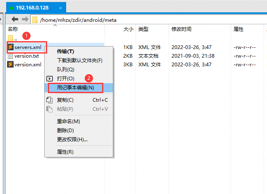This screenshot has width=267, height=194.
Task: Click -rw-r--r-- permissions of servers.xml
Action: pos(245,47)
